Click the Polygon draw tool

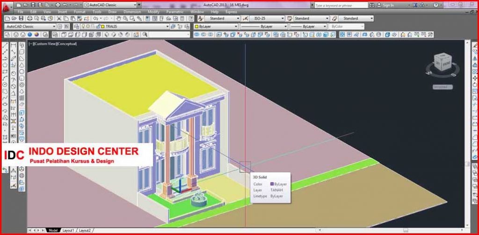5,64
